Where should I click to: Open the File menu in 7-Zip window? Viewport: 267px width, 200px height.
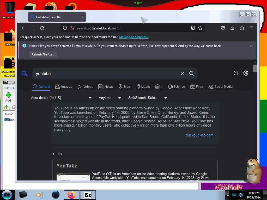click(7, 88)
